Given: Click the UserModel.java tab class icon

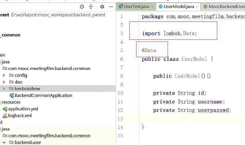Looking at the screenshot, I should (161, 7).
